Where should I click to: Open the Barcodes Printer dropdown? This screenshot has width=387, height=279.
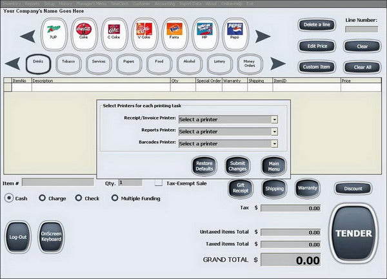coord(228,143)
